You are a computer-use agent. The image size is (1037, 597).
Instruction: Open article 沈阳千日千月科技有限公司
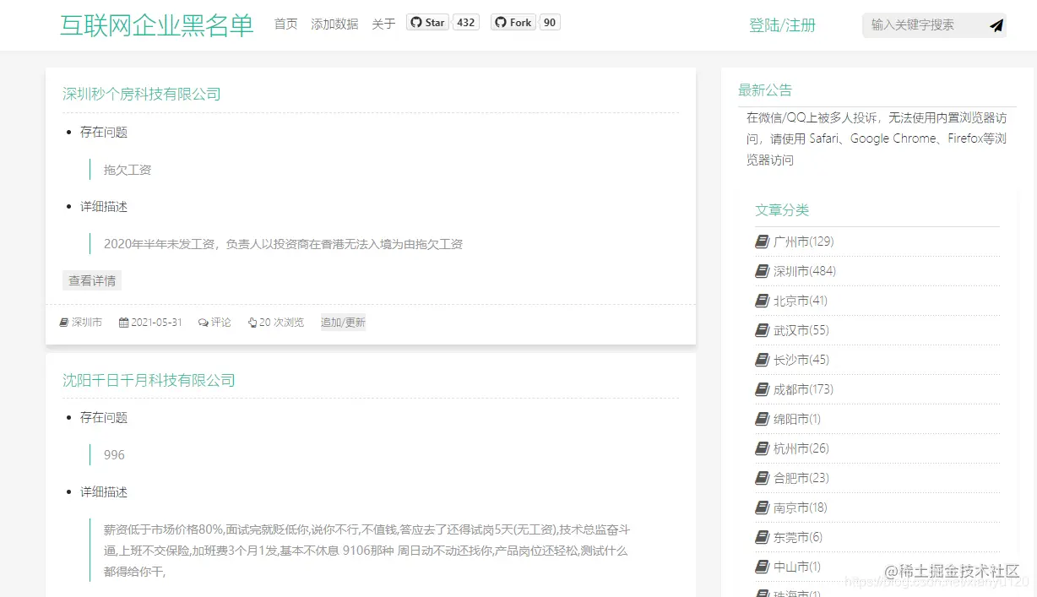149,380
